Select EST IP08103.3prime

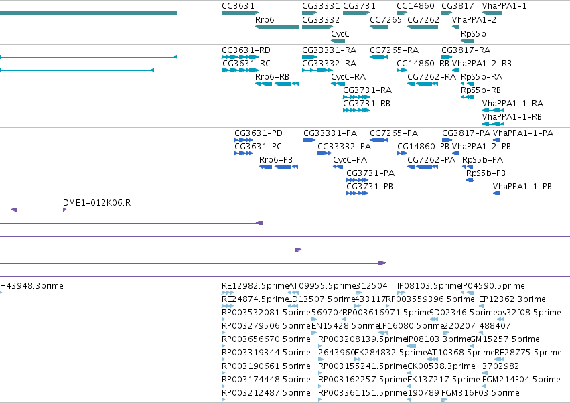point(439,339)
